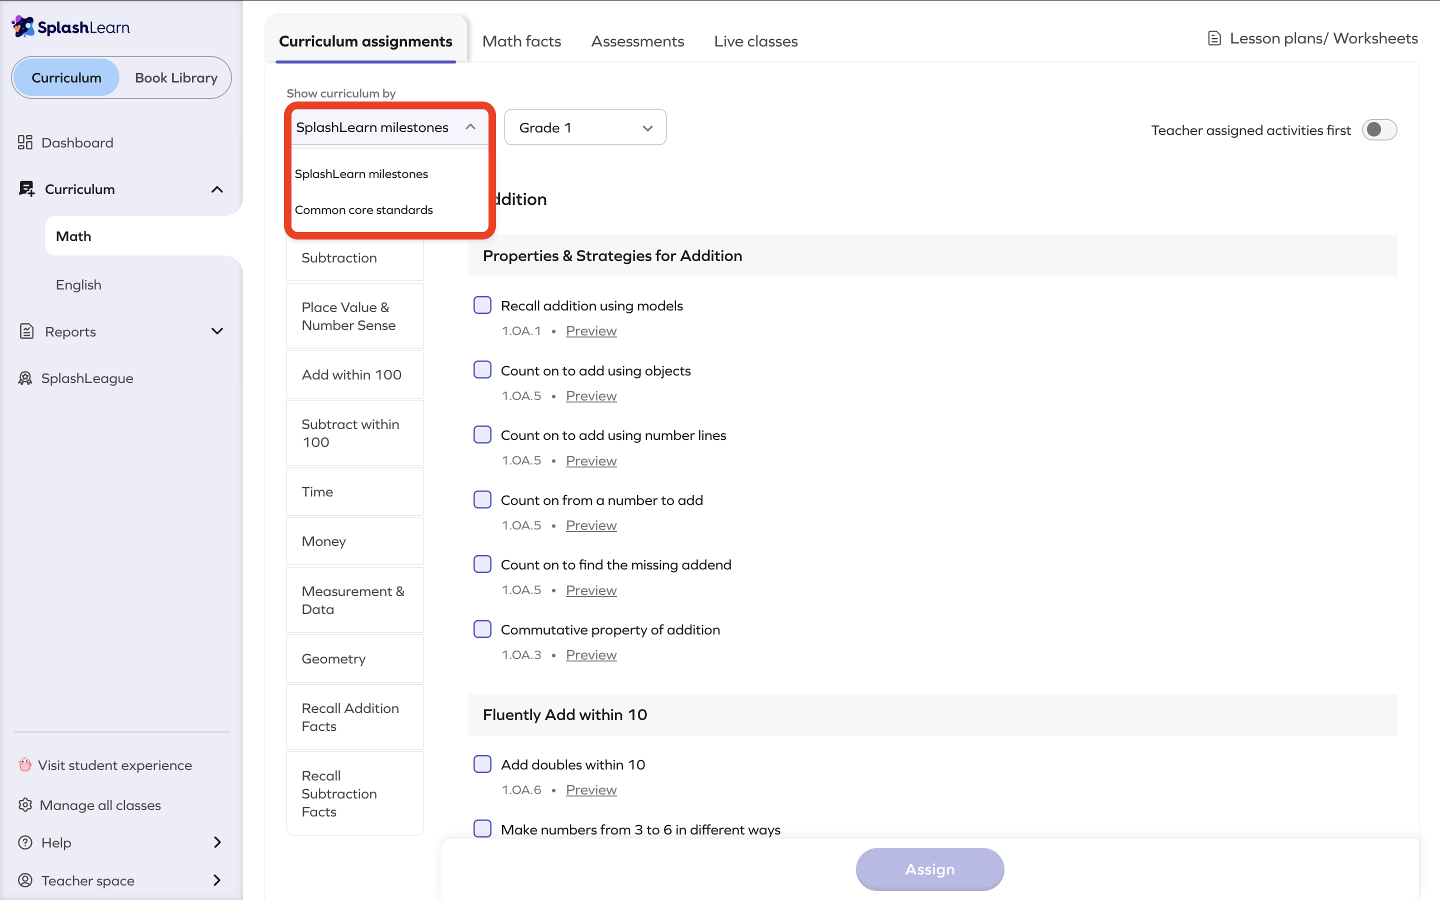Check 'Add doubles within 10' checkbox
Screen dimensions: 1440x900
coord(482,763)
